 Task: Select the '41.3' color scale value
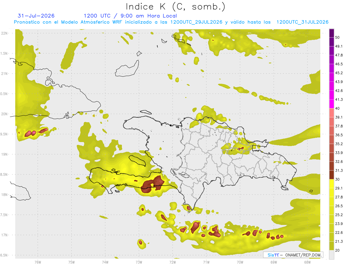tap(339, 100)
